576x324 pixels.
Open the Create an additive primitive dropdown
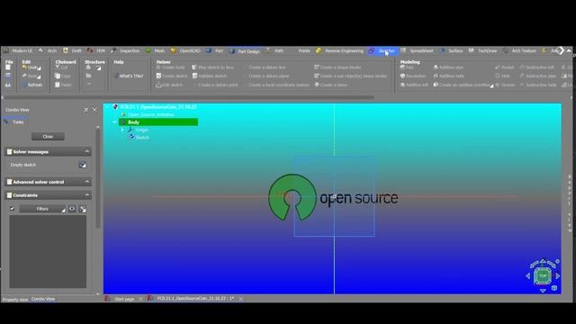(x=491, y=86)
